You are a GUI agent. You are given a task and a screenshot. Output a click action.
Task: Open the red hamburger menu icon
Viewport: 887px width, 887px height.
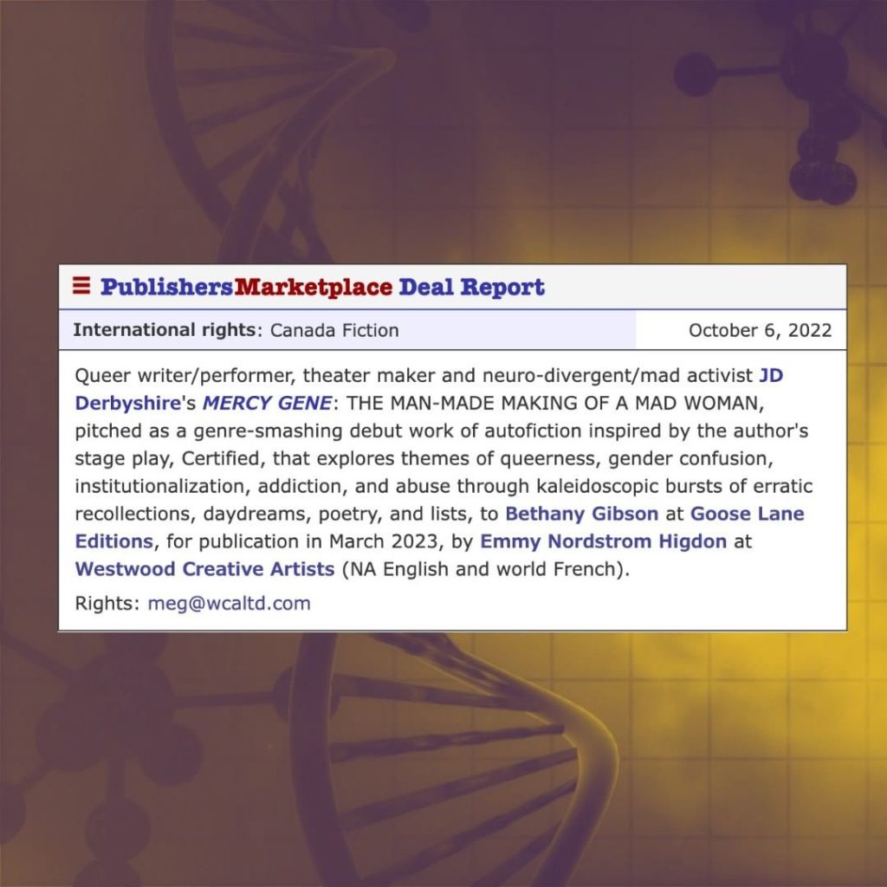[81, 286]
